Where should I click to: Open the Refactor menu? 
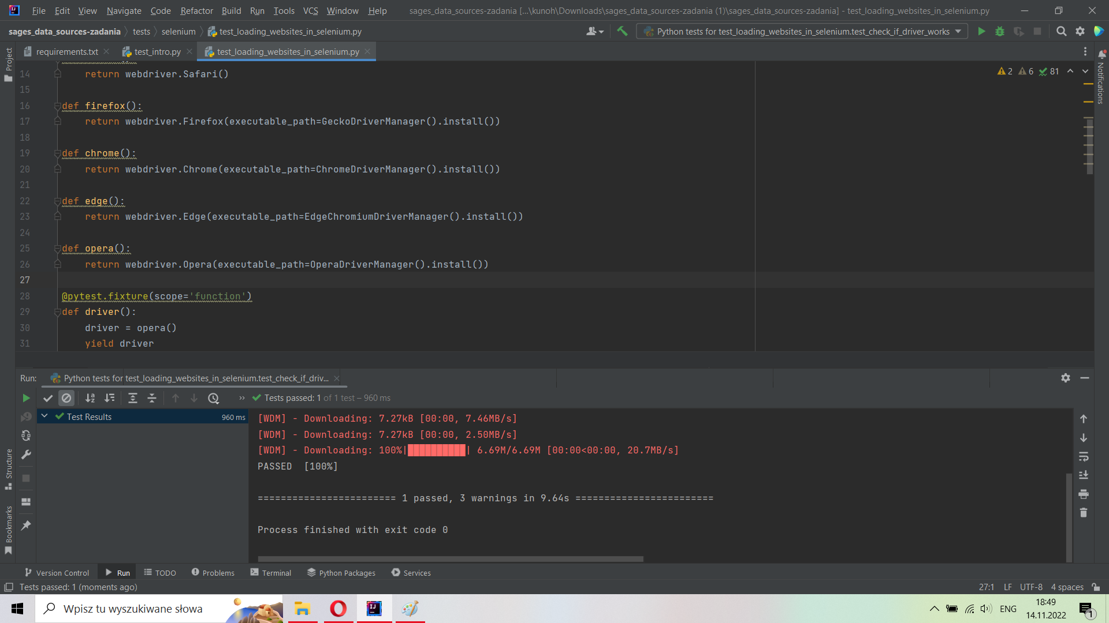pos(196,10)
